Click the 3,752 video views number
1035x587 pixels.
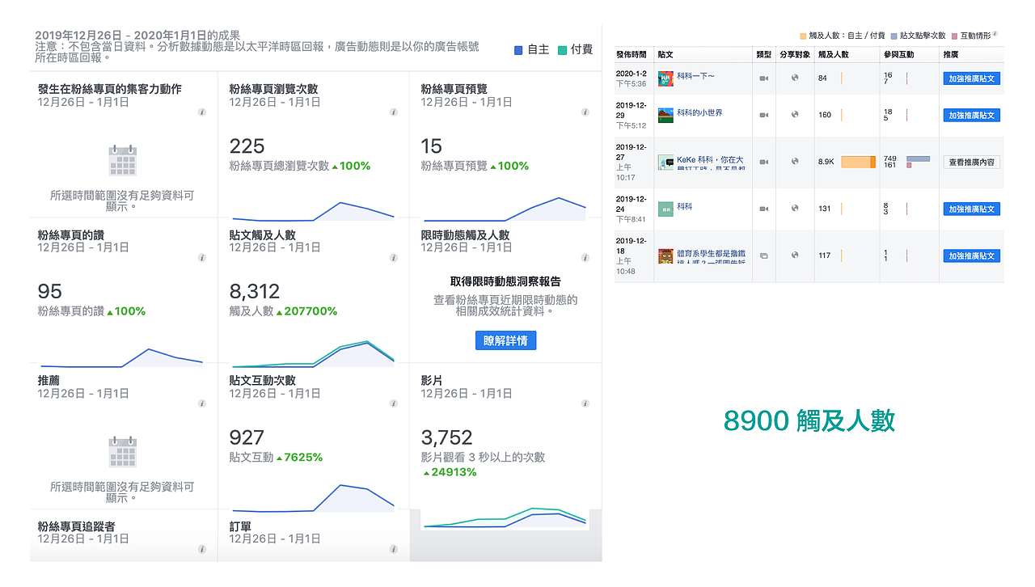click(446, 437)
